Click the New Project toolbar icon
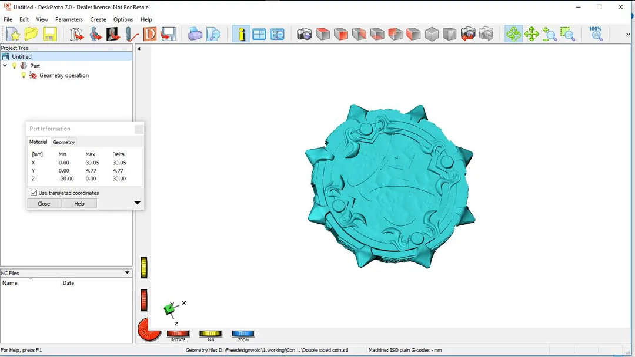 pyautogui.click(x=13, y=35)
